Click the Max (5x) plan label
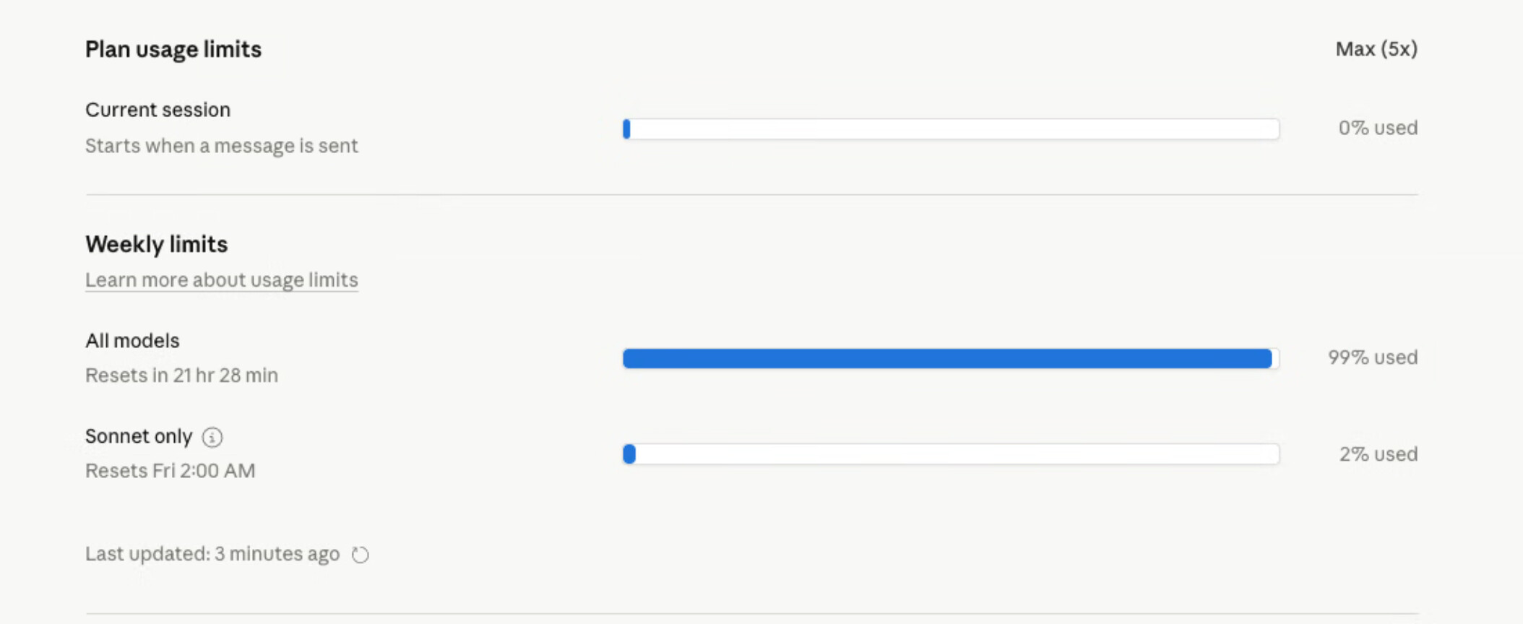The image size is (1523, 624). click(x=1376, y=49)
